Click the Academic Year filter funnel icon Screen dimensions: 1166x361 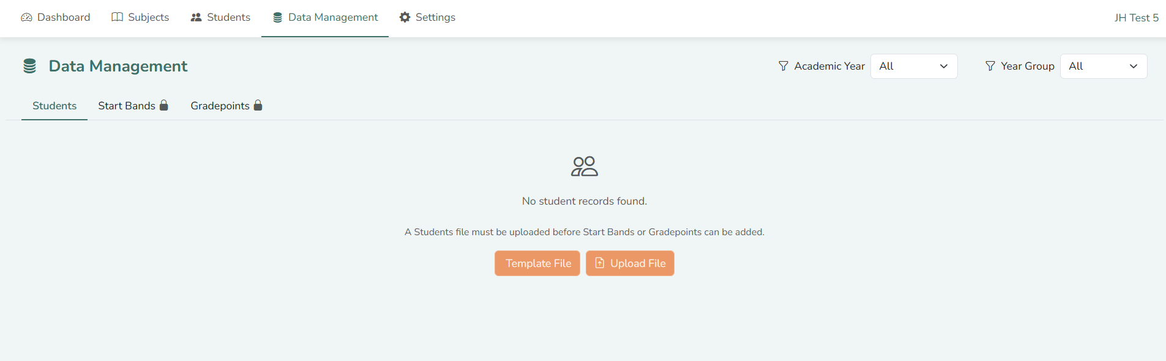point(783,66)
